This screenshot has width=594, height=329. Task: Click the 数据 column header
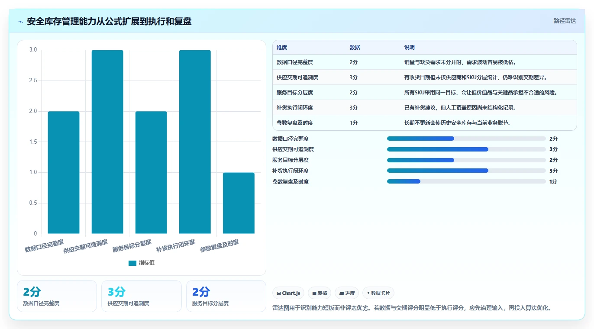click(x=355, y=48)
